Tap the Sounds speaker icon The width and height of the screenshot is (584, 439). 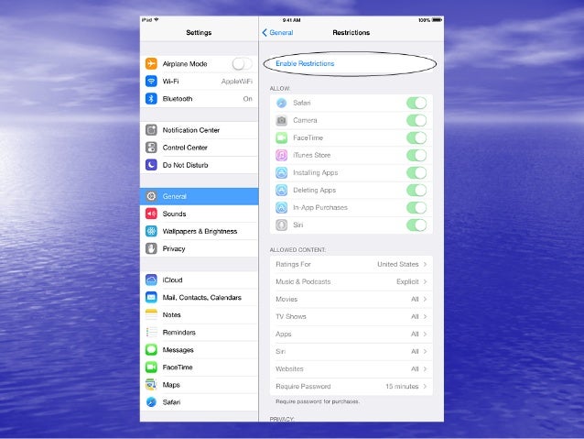pyautogui.click(x=151, y=214)
